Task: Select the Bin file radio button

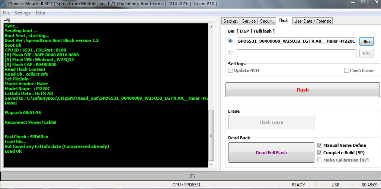Action: (230, 41)
